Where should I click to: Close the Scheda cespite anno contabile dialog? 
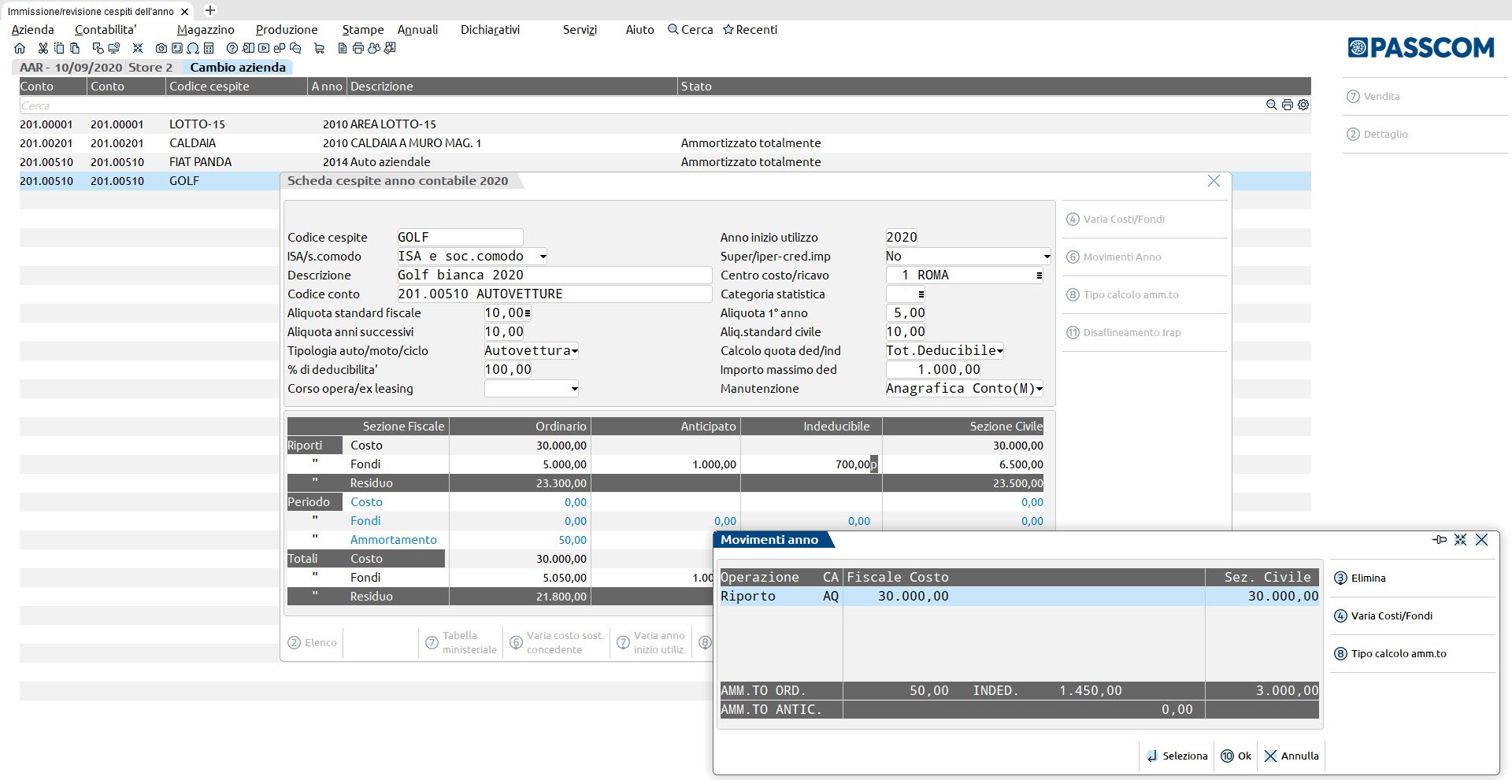pos(1214,181)
